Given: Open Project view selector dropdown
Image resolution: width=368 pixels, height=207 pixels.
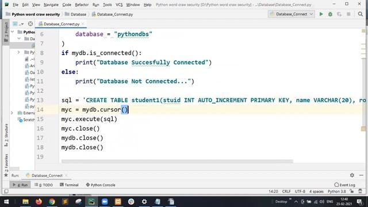Looking at the screenshot, I should [x=18, y=24].
